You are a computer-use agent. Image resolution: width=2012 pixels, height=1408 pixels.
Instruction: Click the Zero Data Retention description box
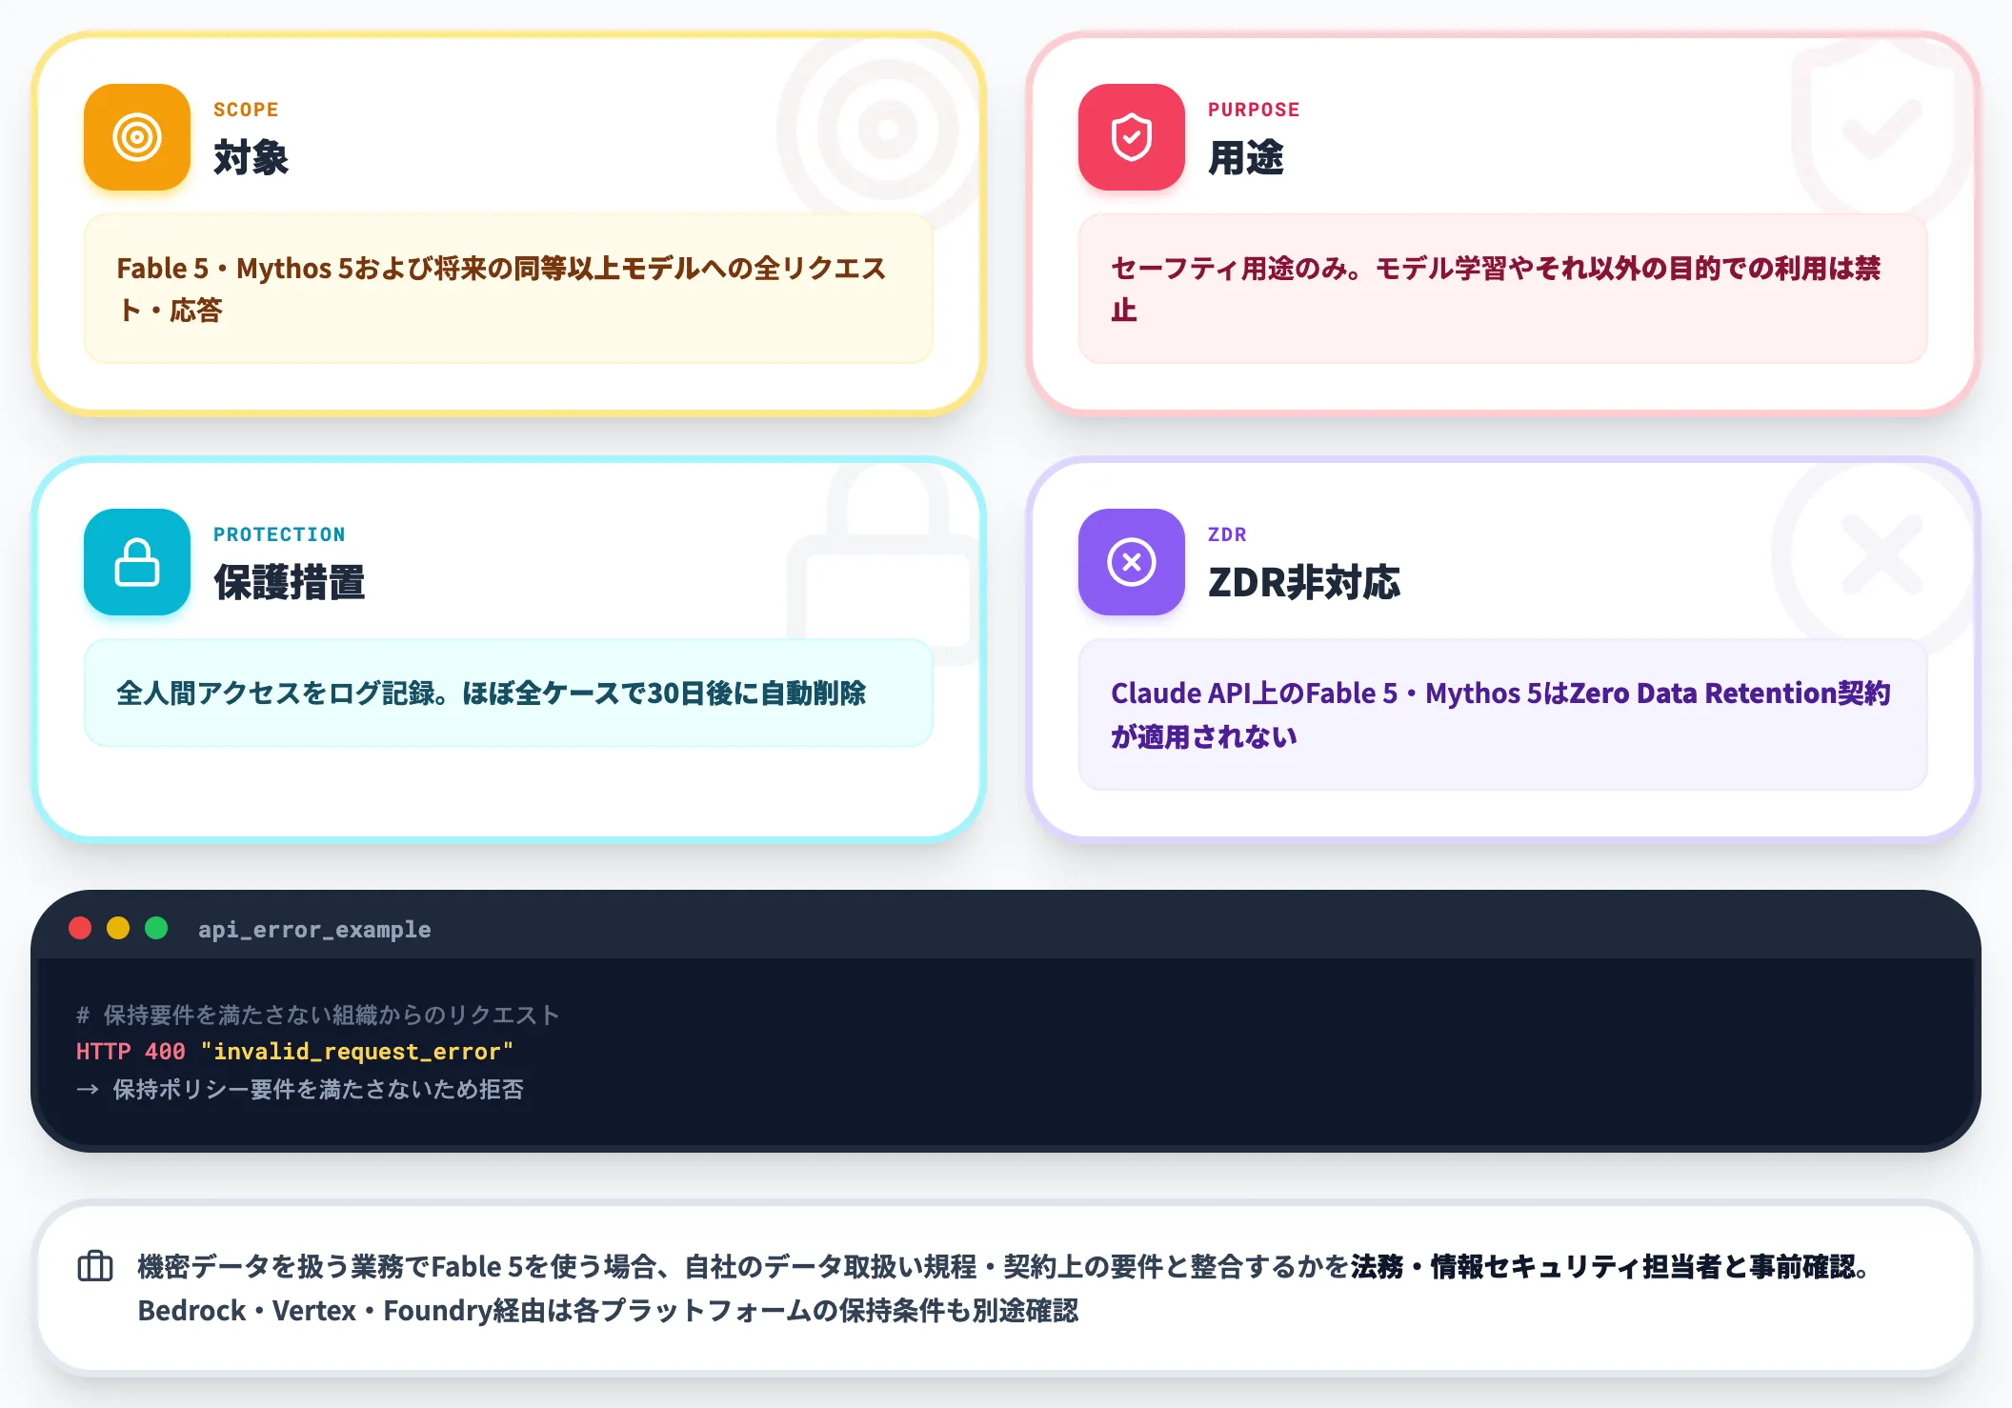click(1503, 714)
